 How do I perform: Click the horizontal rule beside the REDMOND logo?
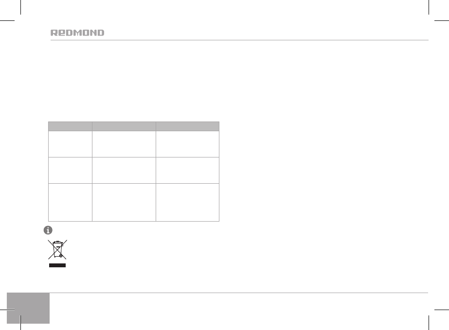tap(268, 40)
